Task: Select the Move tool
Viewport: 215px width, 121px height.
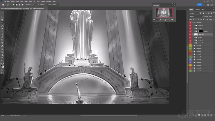Action: pyautogui.click(x=2, y=14)
